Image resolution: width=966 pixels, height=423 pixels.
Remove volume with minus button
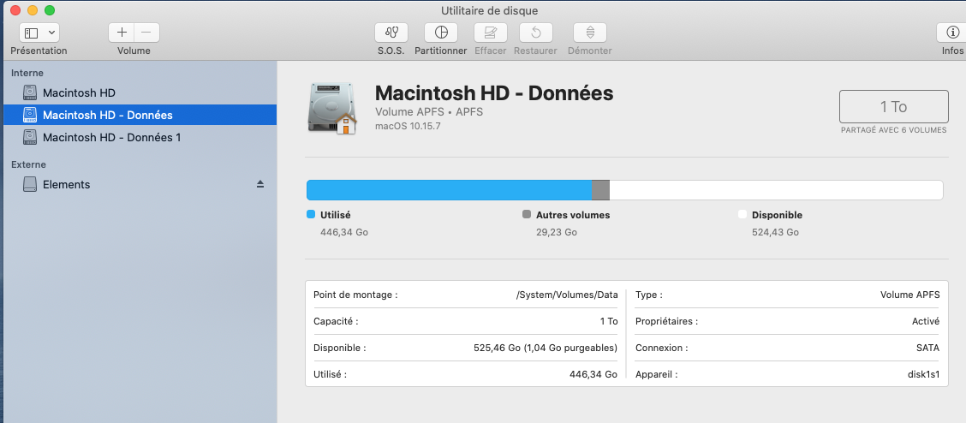tap(146, 33)
